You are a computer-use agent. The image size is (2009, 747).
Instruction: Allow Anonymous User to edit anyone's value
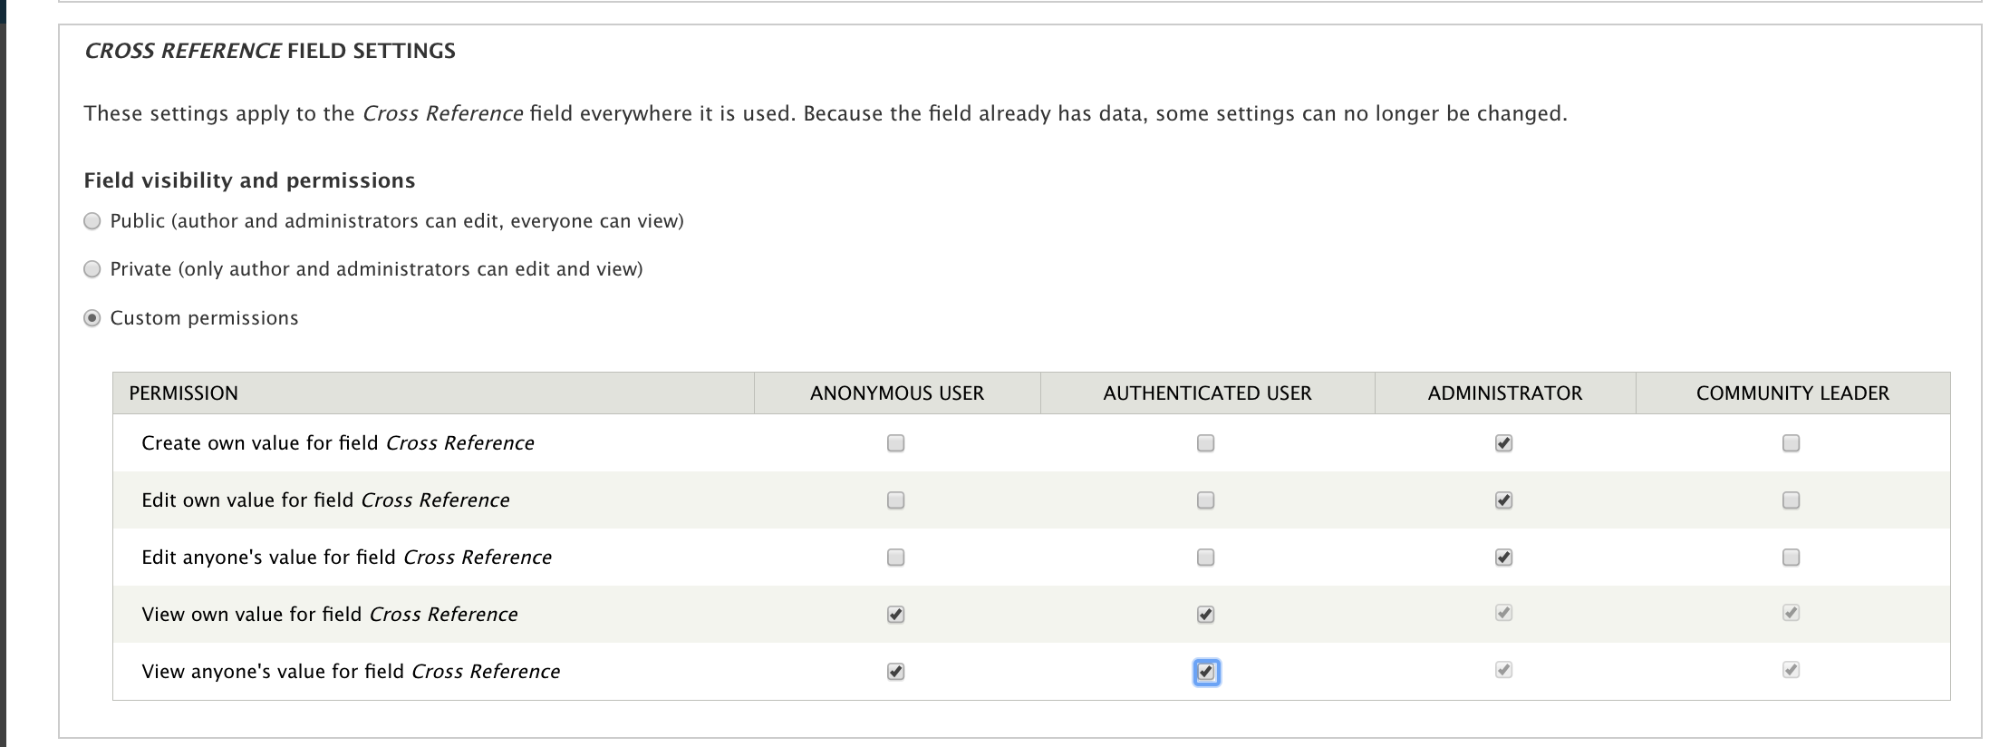(x=895, y=558)
